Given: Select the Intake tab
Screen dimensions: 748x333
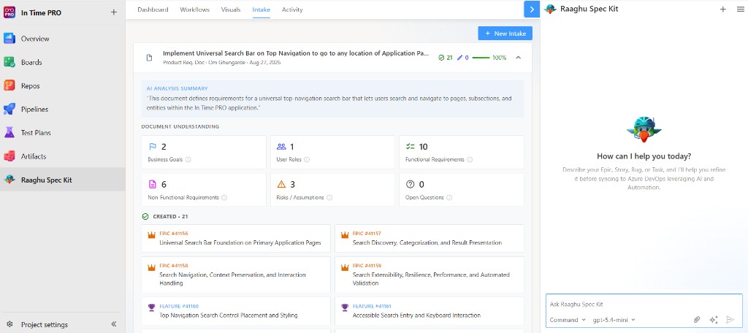Looking at the screenshot, I should pyautogui.click(x=262, y=9).
